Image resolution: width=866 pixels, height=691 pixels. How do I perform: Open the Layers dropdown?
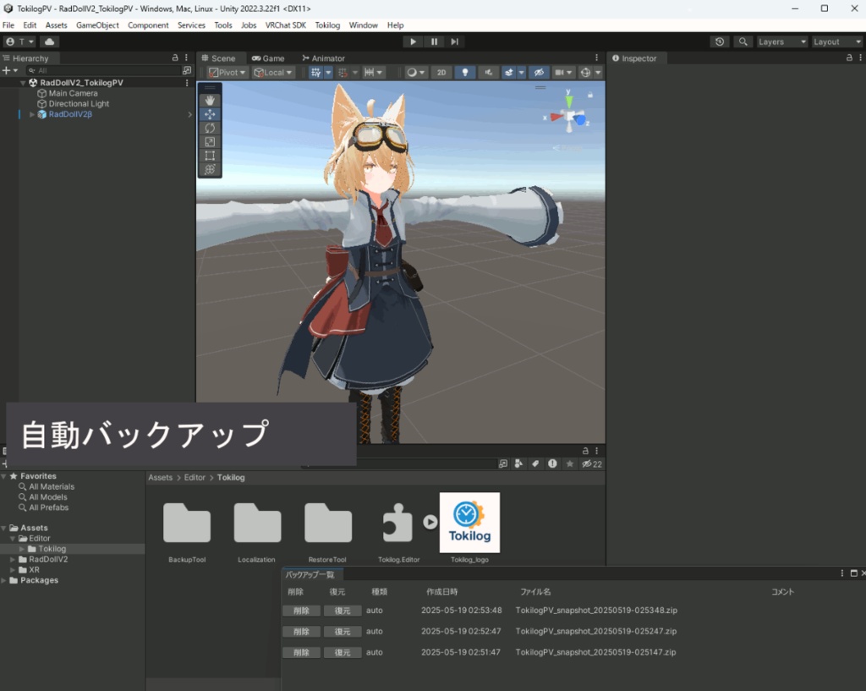(x=780, y=41)
